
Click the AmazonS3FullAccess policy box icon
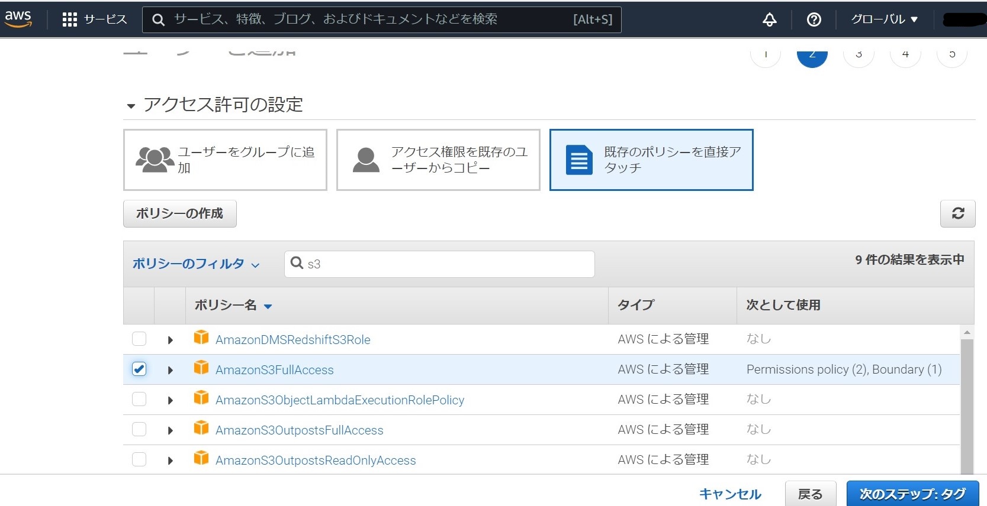[x=201, y=368]
